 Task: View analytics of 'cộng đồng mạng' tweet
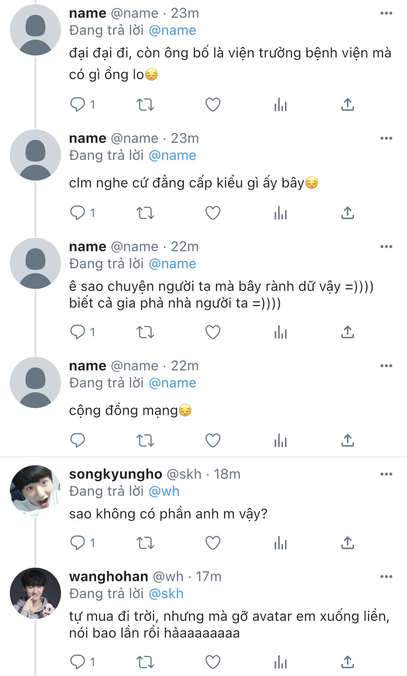coord(280,440)
